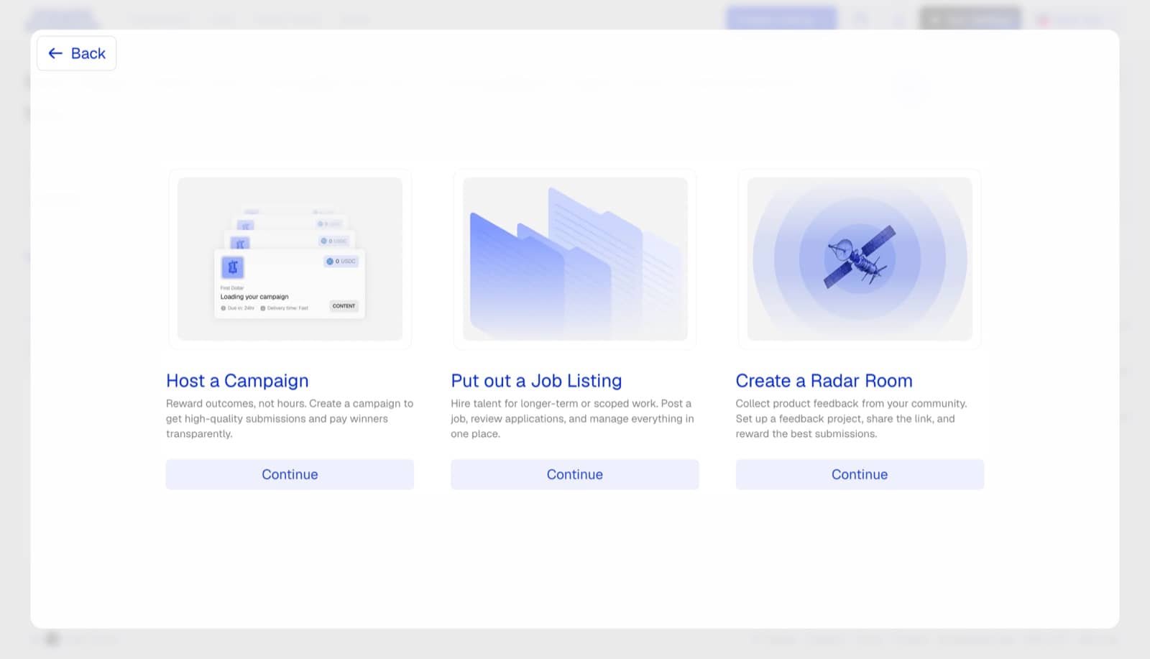Viewport: 1150px width, 659px height.
Task: Click the '0 USDC' badge on front campaign card
Action: coord(341,262)
